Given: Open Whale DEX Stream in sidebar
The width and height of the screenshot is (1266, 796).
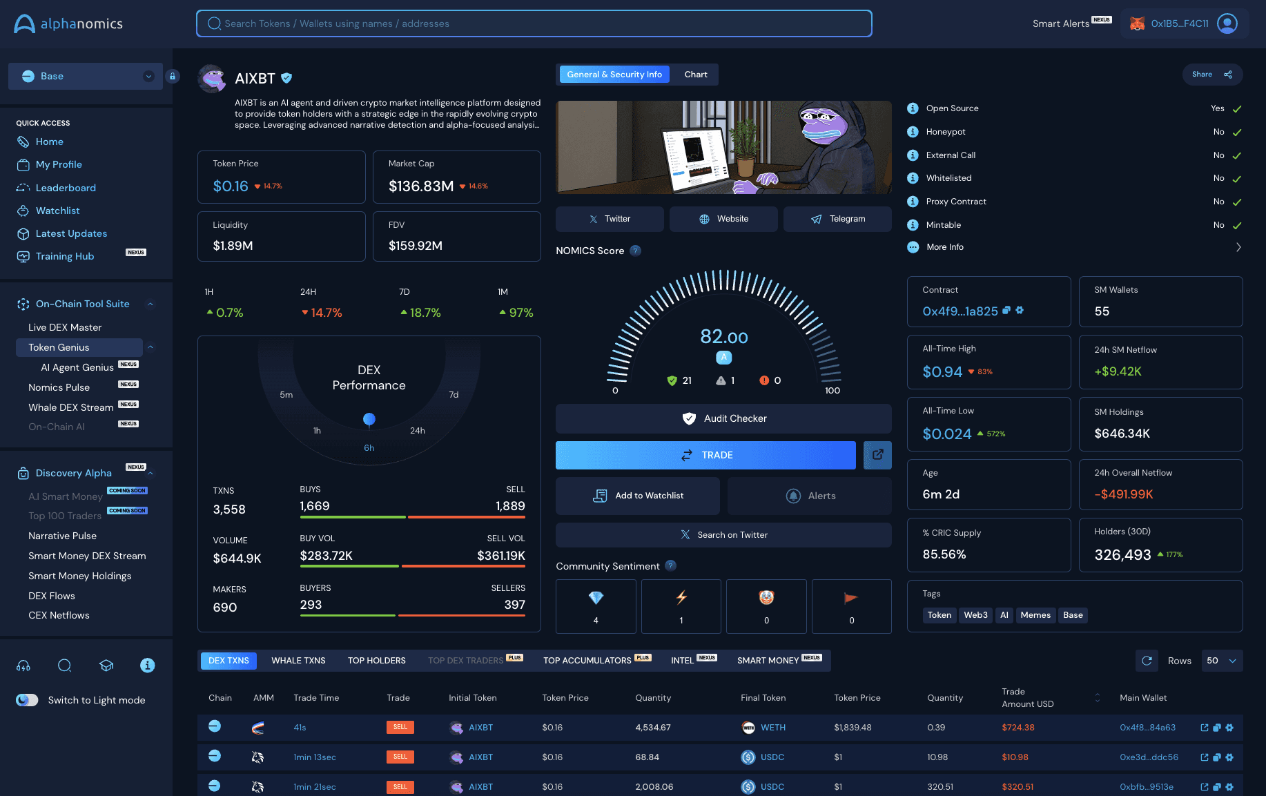Looking at the screenshot, I should (x=70, y=407).
